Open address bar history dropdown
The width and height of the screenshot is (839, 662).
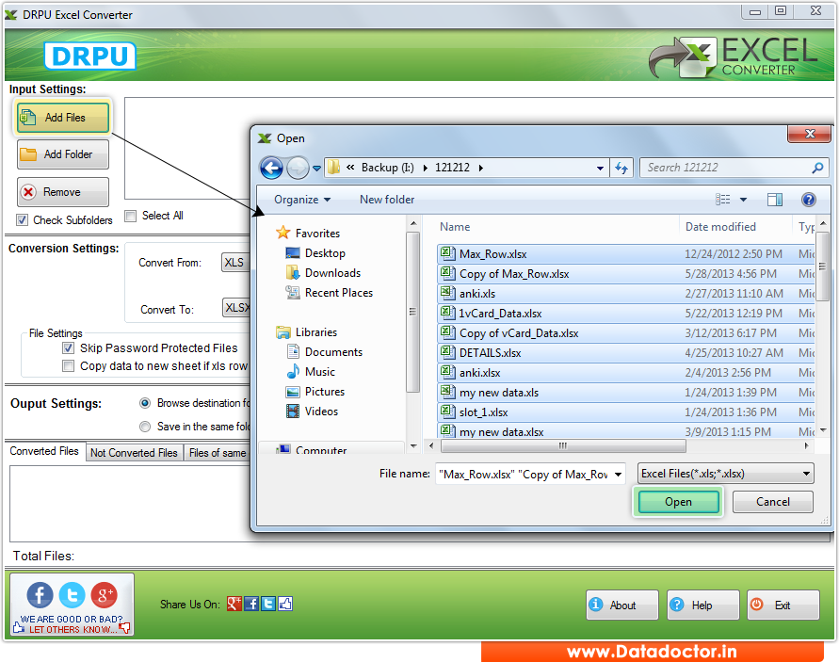(601, 168)
